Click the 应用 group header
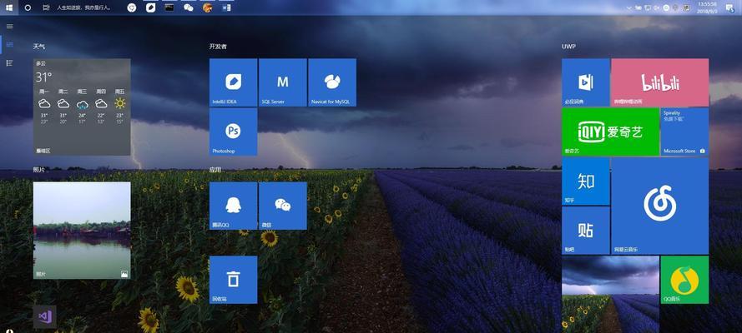 (x=215, y=170)
